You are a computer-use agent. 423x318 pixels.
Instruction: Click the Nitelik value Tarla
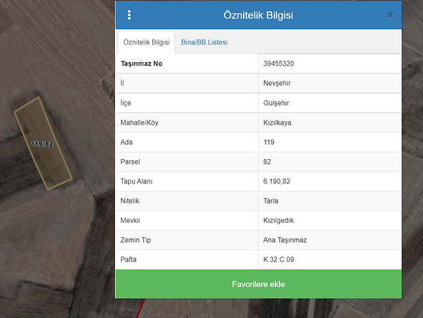coord(271,201)
